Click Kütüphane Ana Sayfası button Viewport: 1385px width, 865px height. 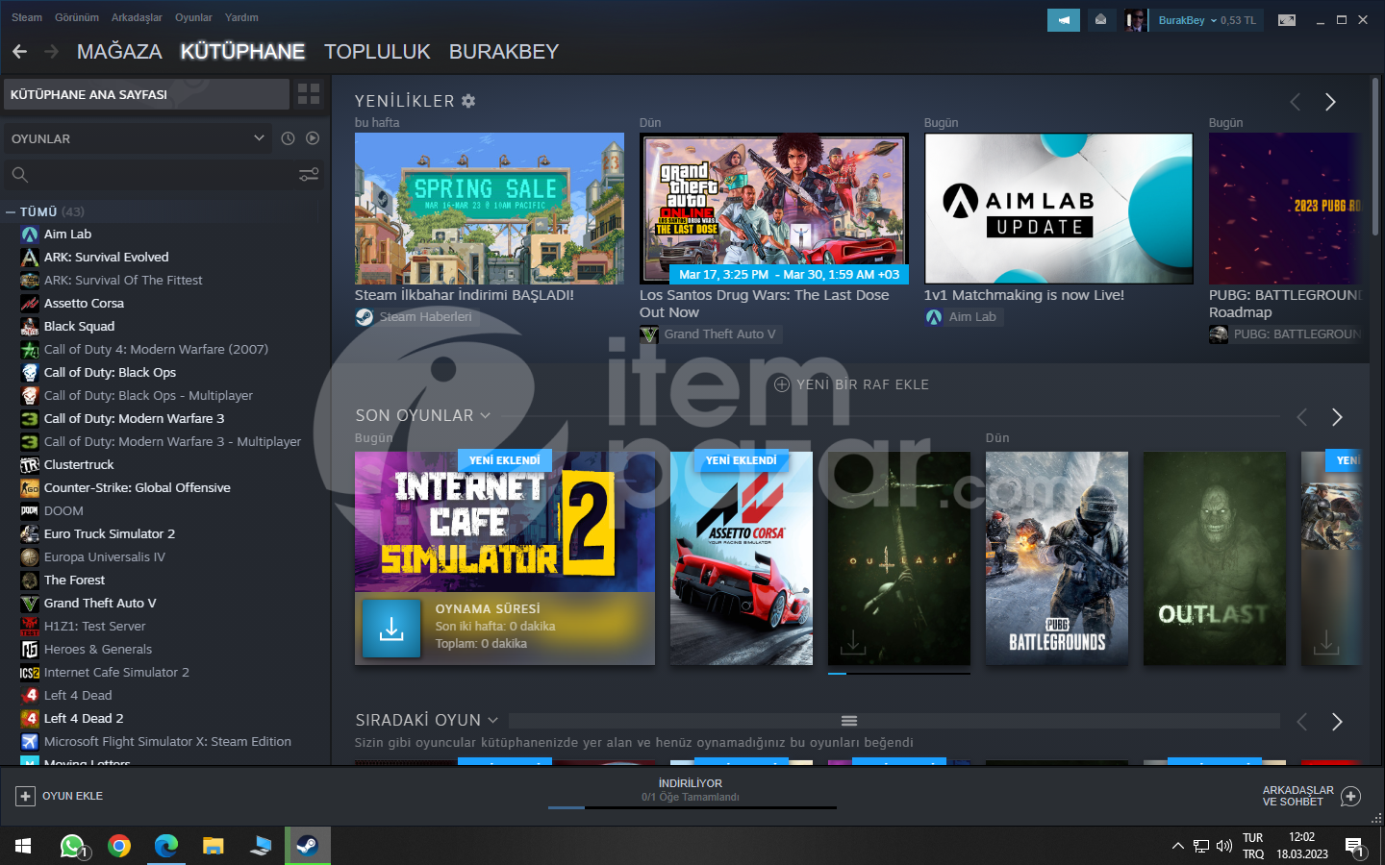(x=146, y=94)
